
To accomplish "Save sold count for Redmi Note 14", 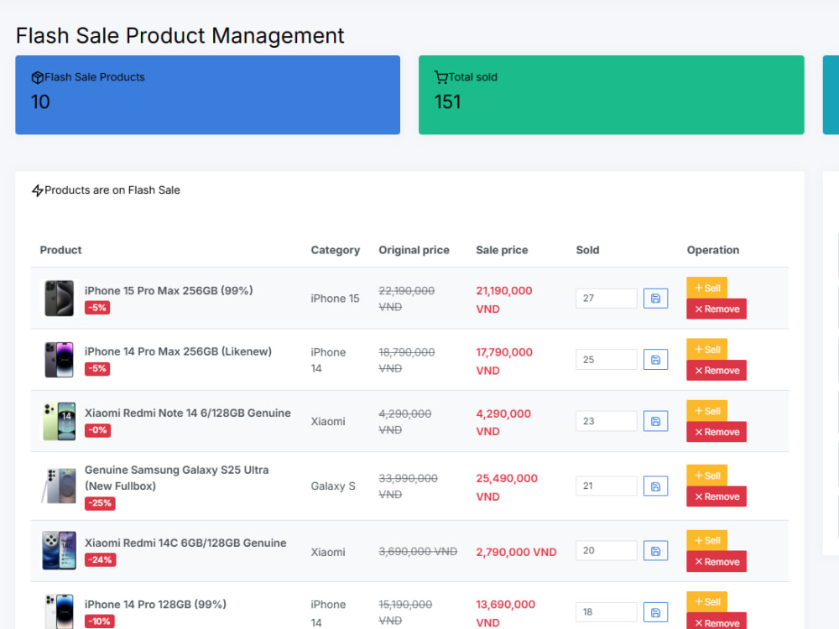I will (x=655, y=422).
